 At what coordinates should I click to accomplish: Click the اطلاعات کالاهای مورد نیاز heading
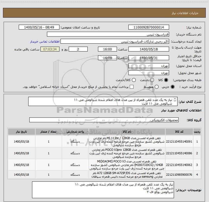pyautogui.click(x=181, y=110)
